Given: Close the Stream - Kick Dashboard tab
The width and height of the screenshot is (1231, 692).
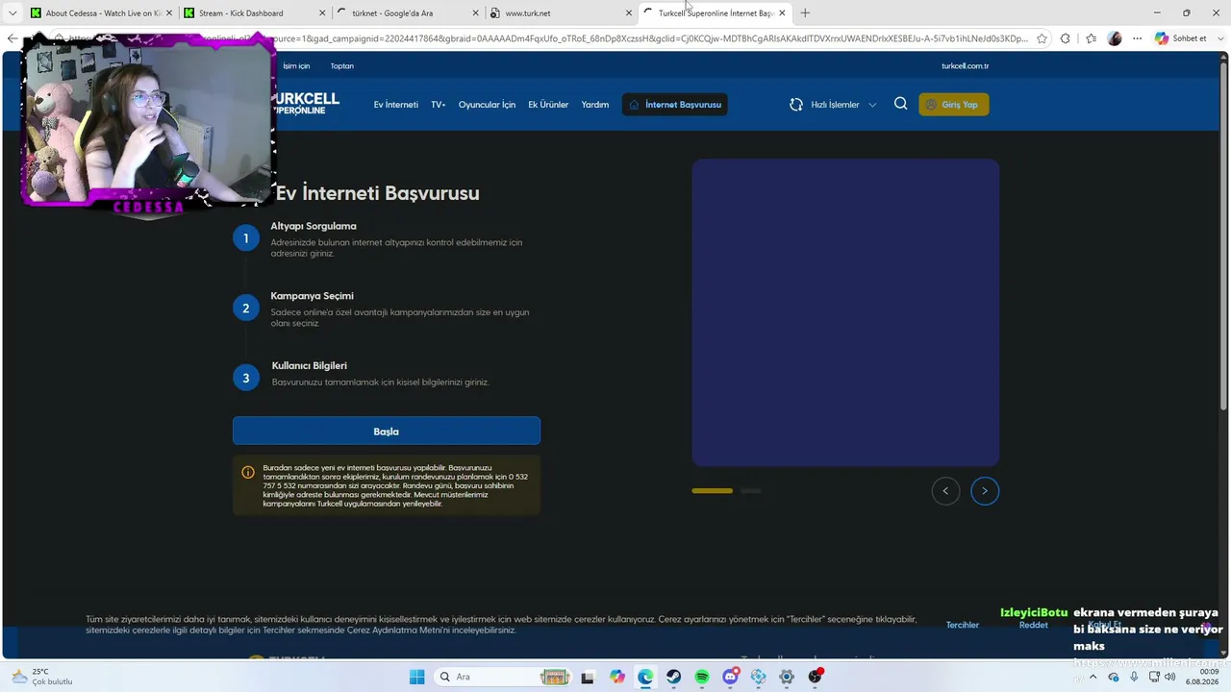Looking at the screenshot, I should 322,13.
